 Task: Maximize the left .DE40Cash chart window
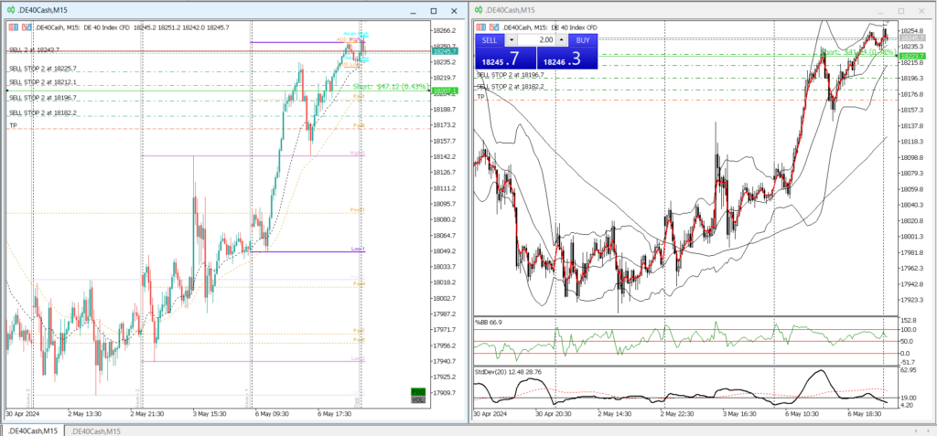click(433, 11)
